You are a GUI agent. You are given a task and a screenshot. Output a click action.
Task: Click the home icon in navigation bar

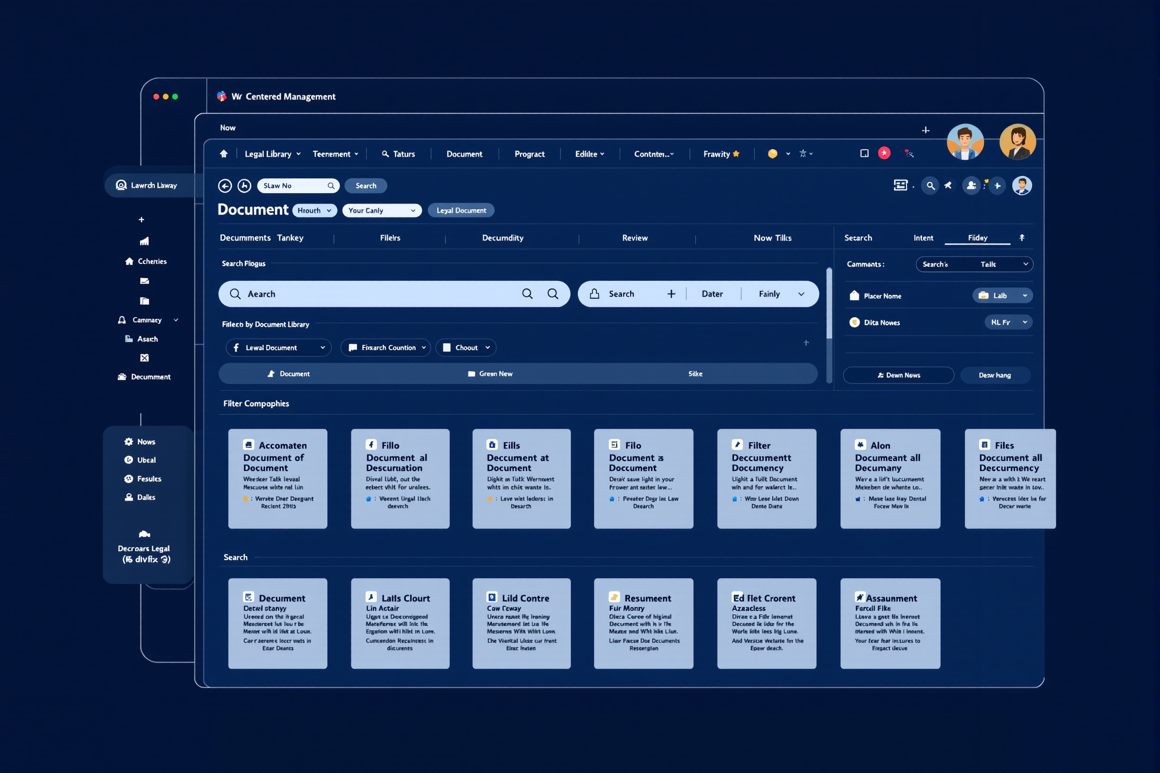click(224, 154)
